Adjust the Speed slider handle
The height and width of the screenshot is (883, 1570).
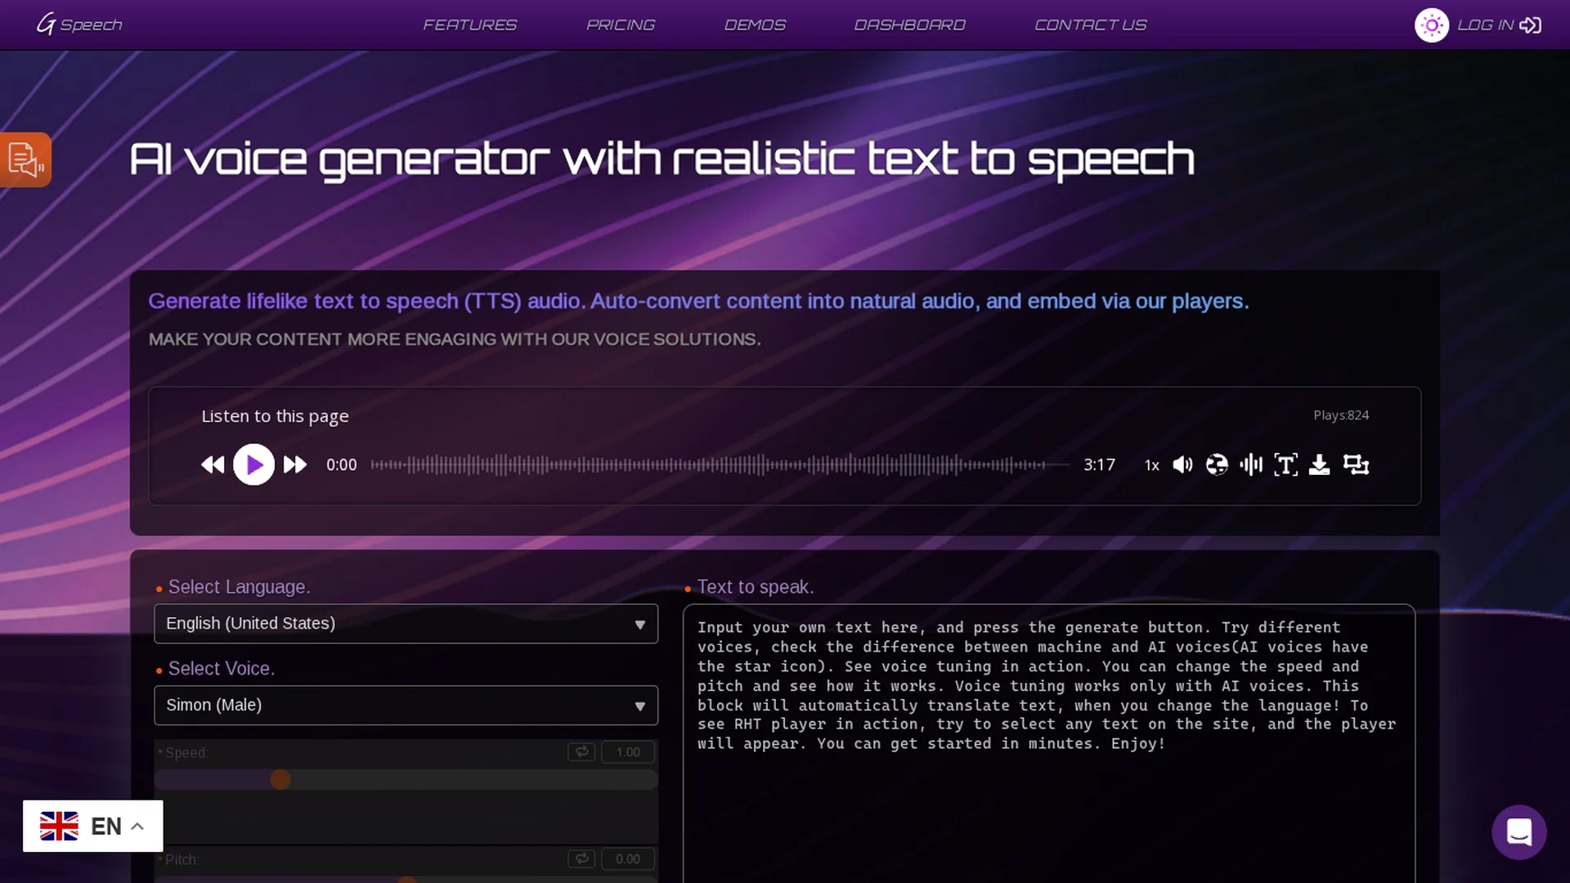280,779
